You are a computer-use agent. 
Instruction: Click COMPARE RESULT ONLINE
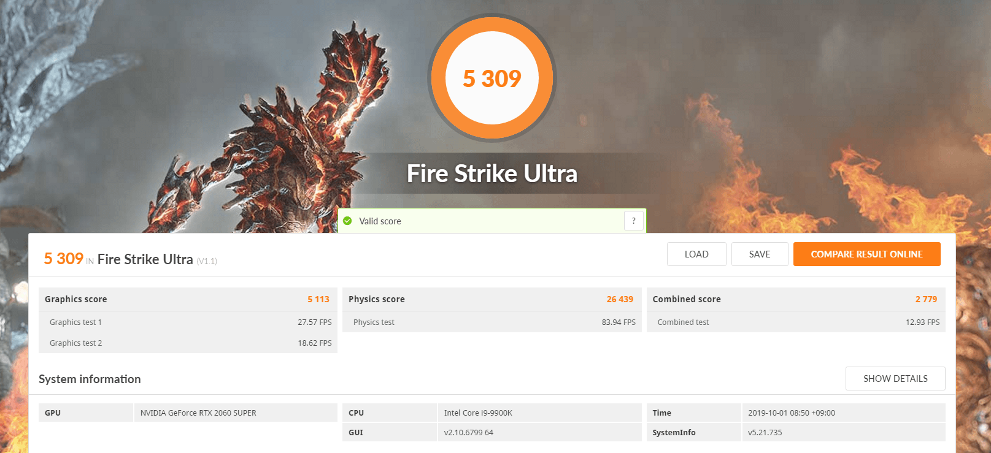coord(866,254)
